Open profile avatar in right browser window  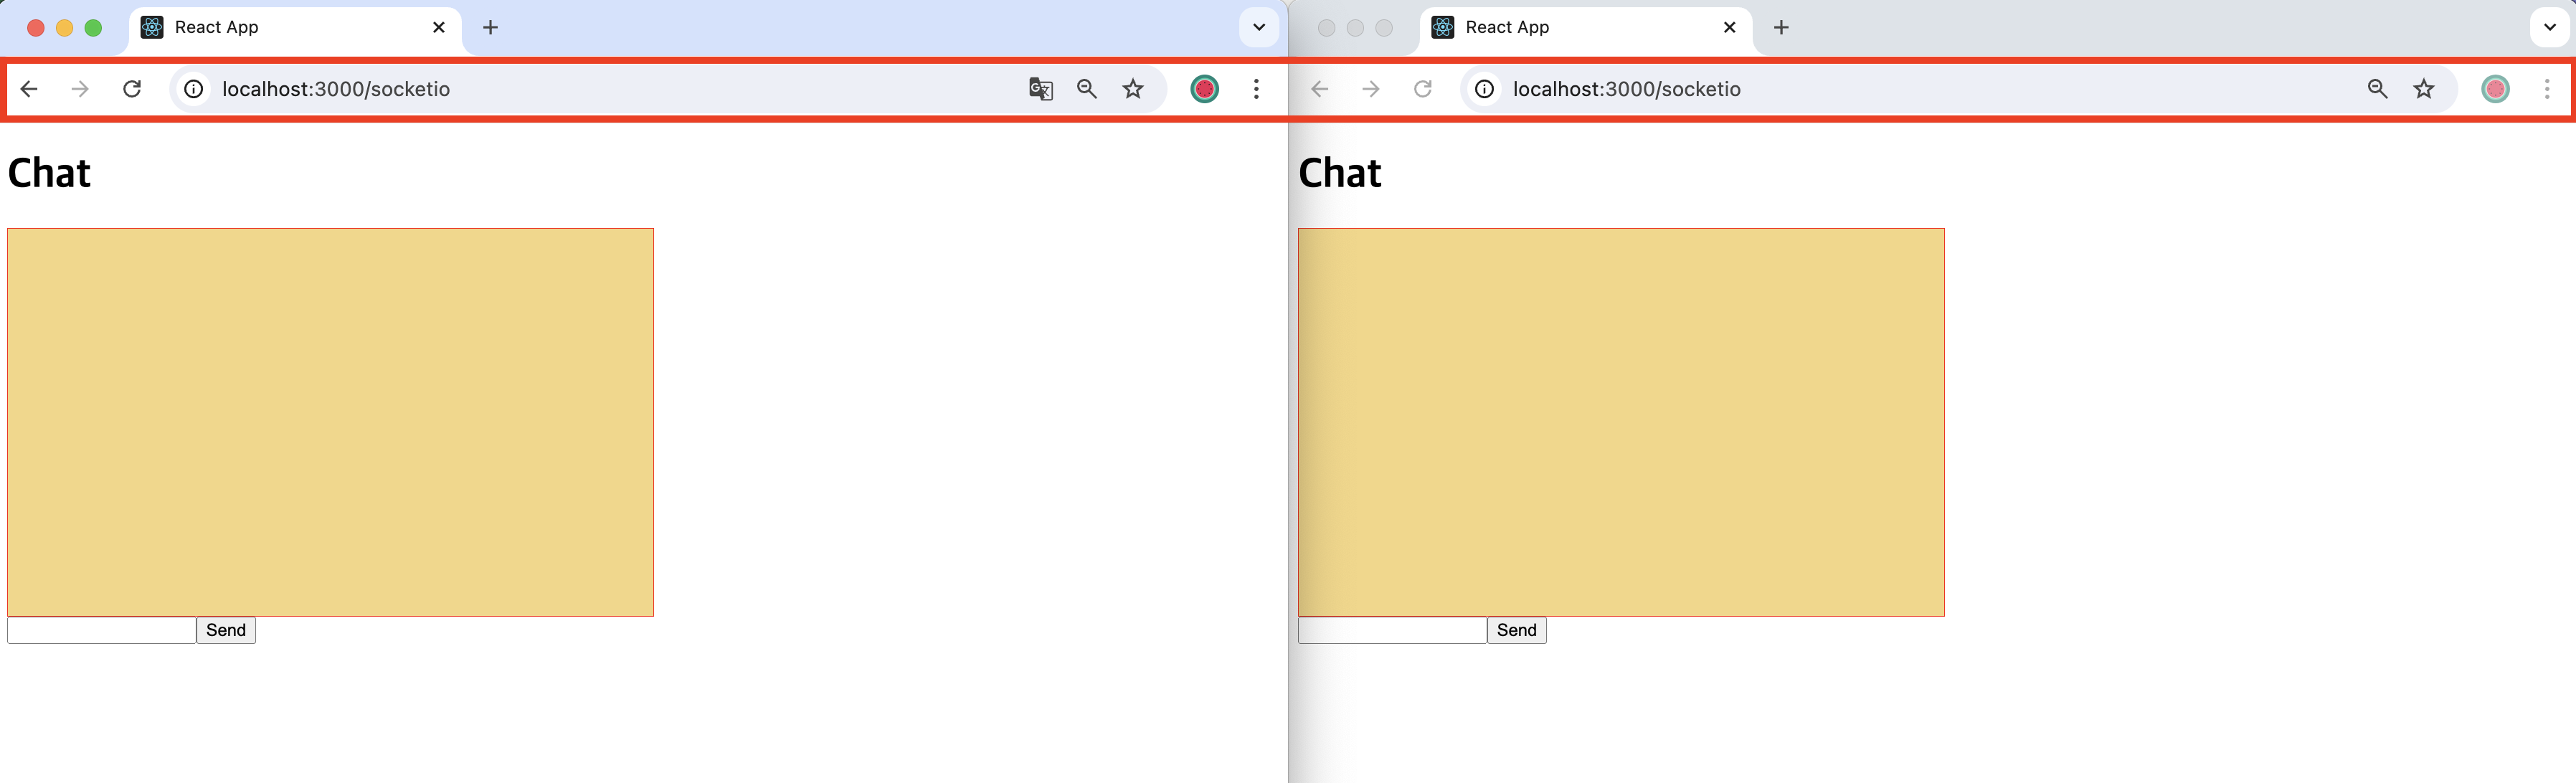(2495, 89)
